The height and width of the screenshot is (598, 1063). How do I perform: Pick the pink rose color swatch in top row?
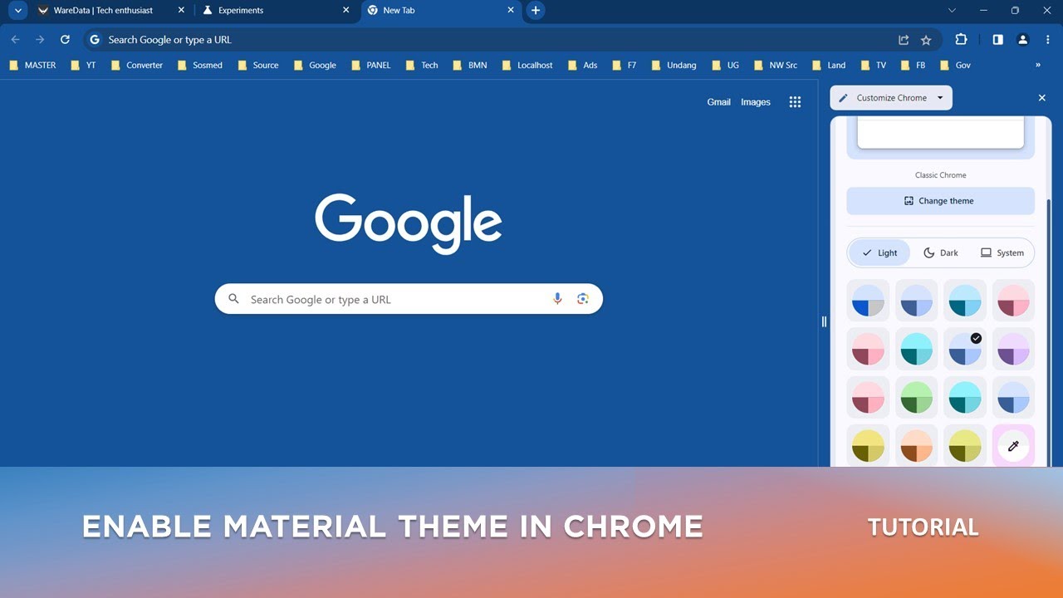(1013, 300)
